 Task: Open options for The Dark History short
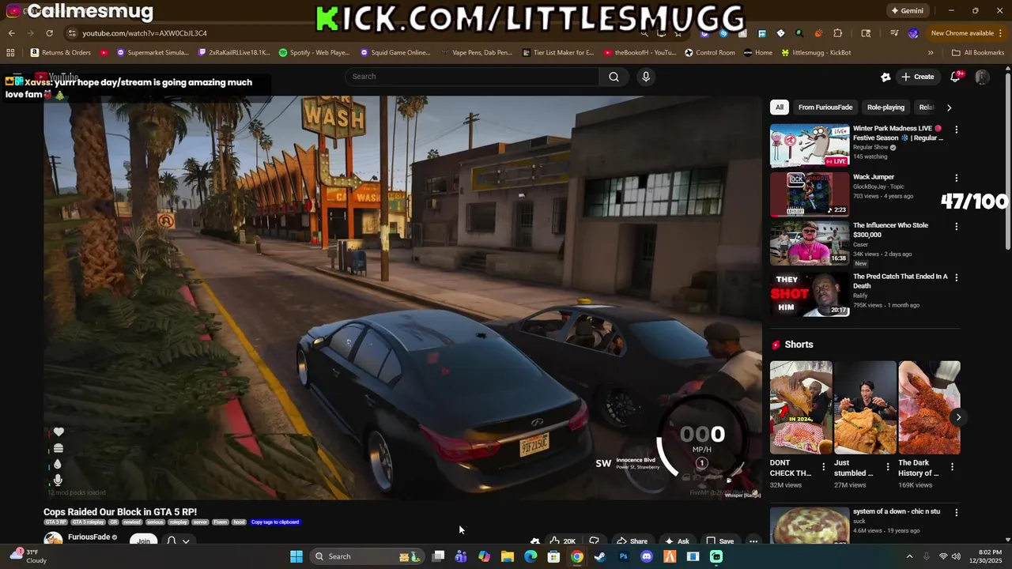952,467
